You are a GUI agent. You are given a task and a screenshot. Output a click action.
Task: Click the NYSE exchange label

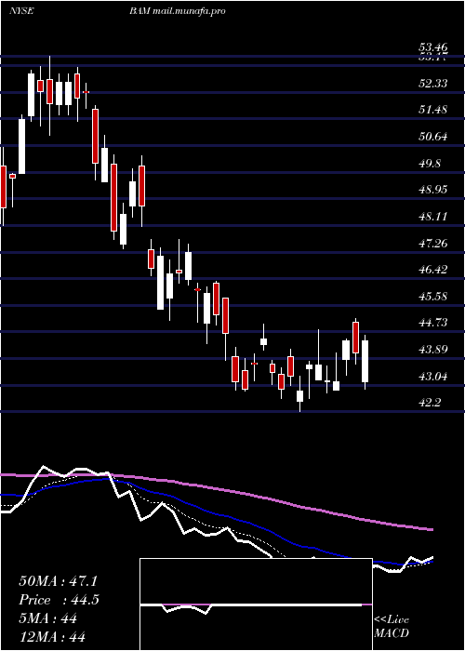(20, 11)
